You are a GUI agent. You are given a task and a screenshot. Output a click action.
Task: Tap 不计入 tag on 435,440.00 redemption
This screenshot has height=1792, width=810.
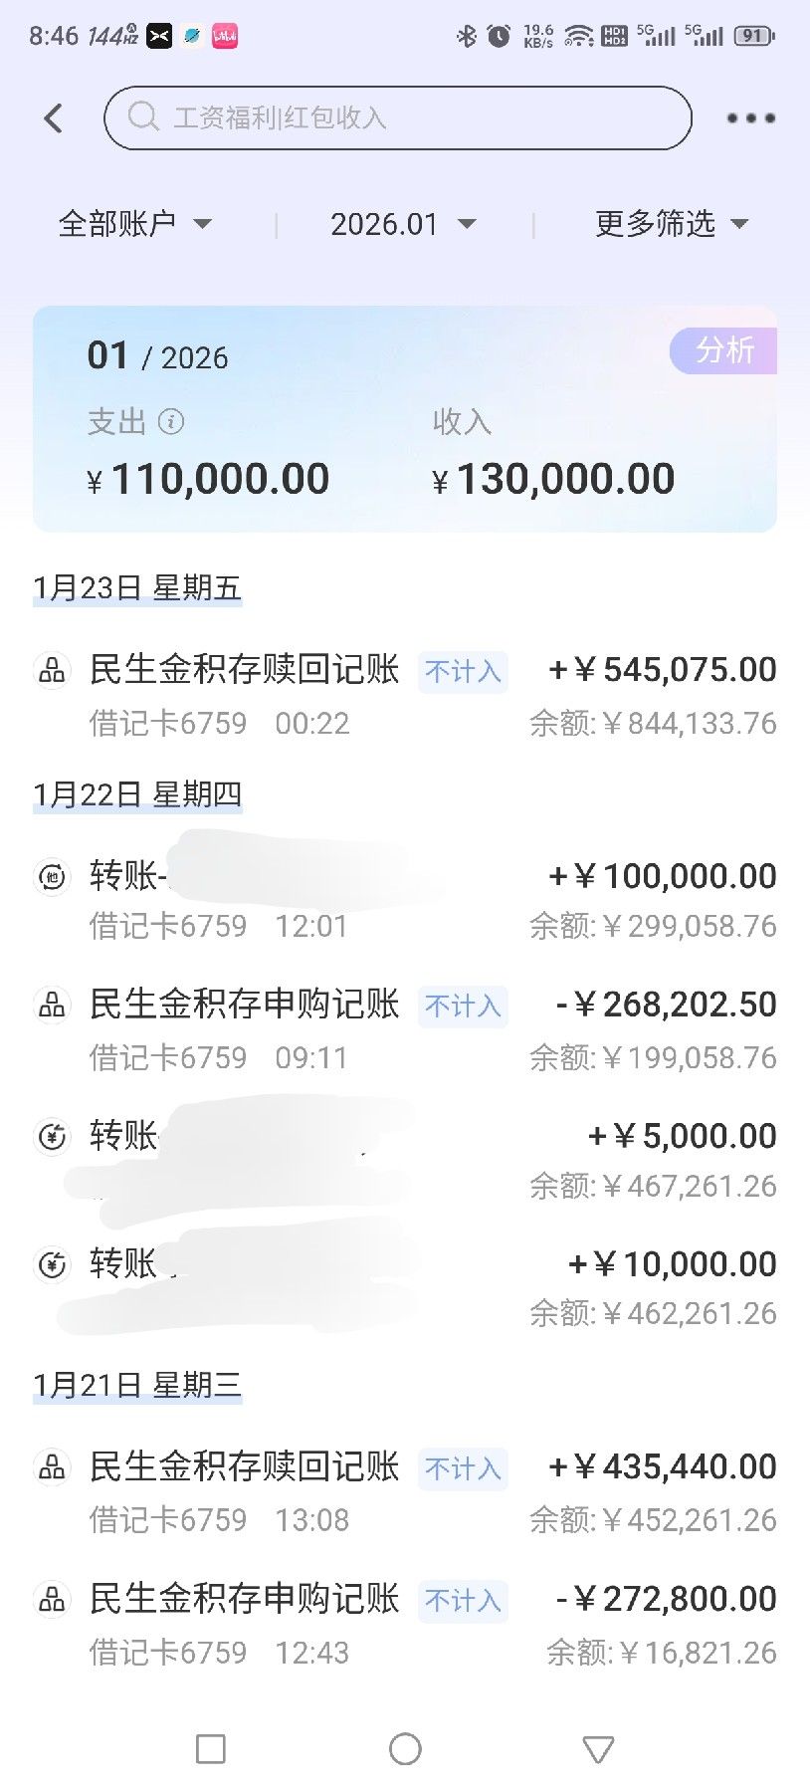(x=463, y=1469)
